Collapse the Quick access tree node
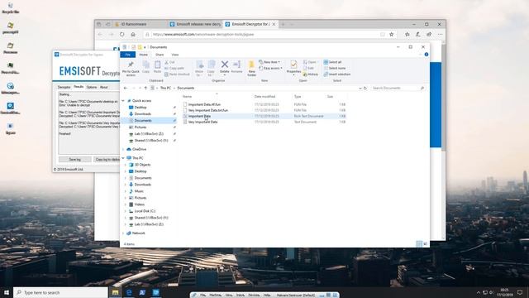This screenshot has height=298, width=529. (x=123, y=101)
